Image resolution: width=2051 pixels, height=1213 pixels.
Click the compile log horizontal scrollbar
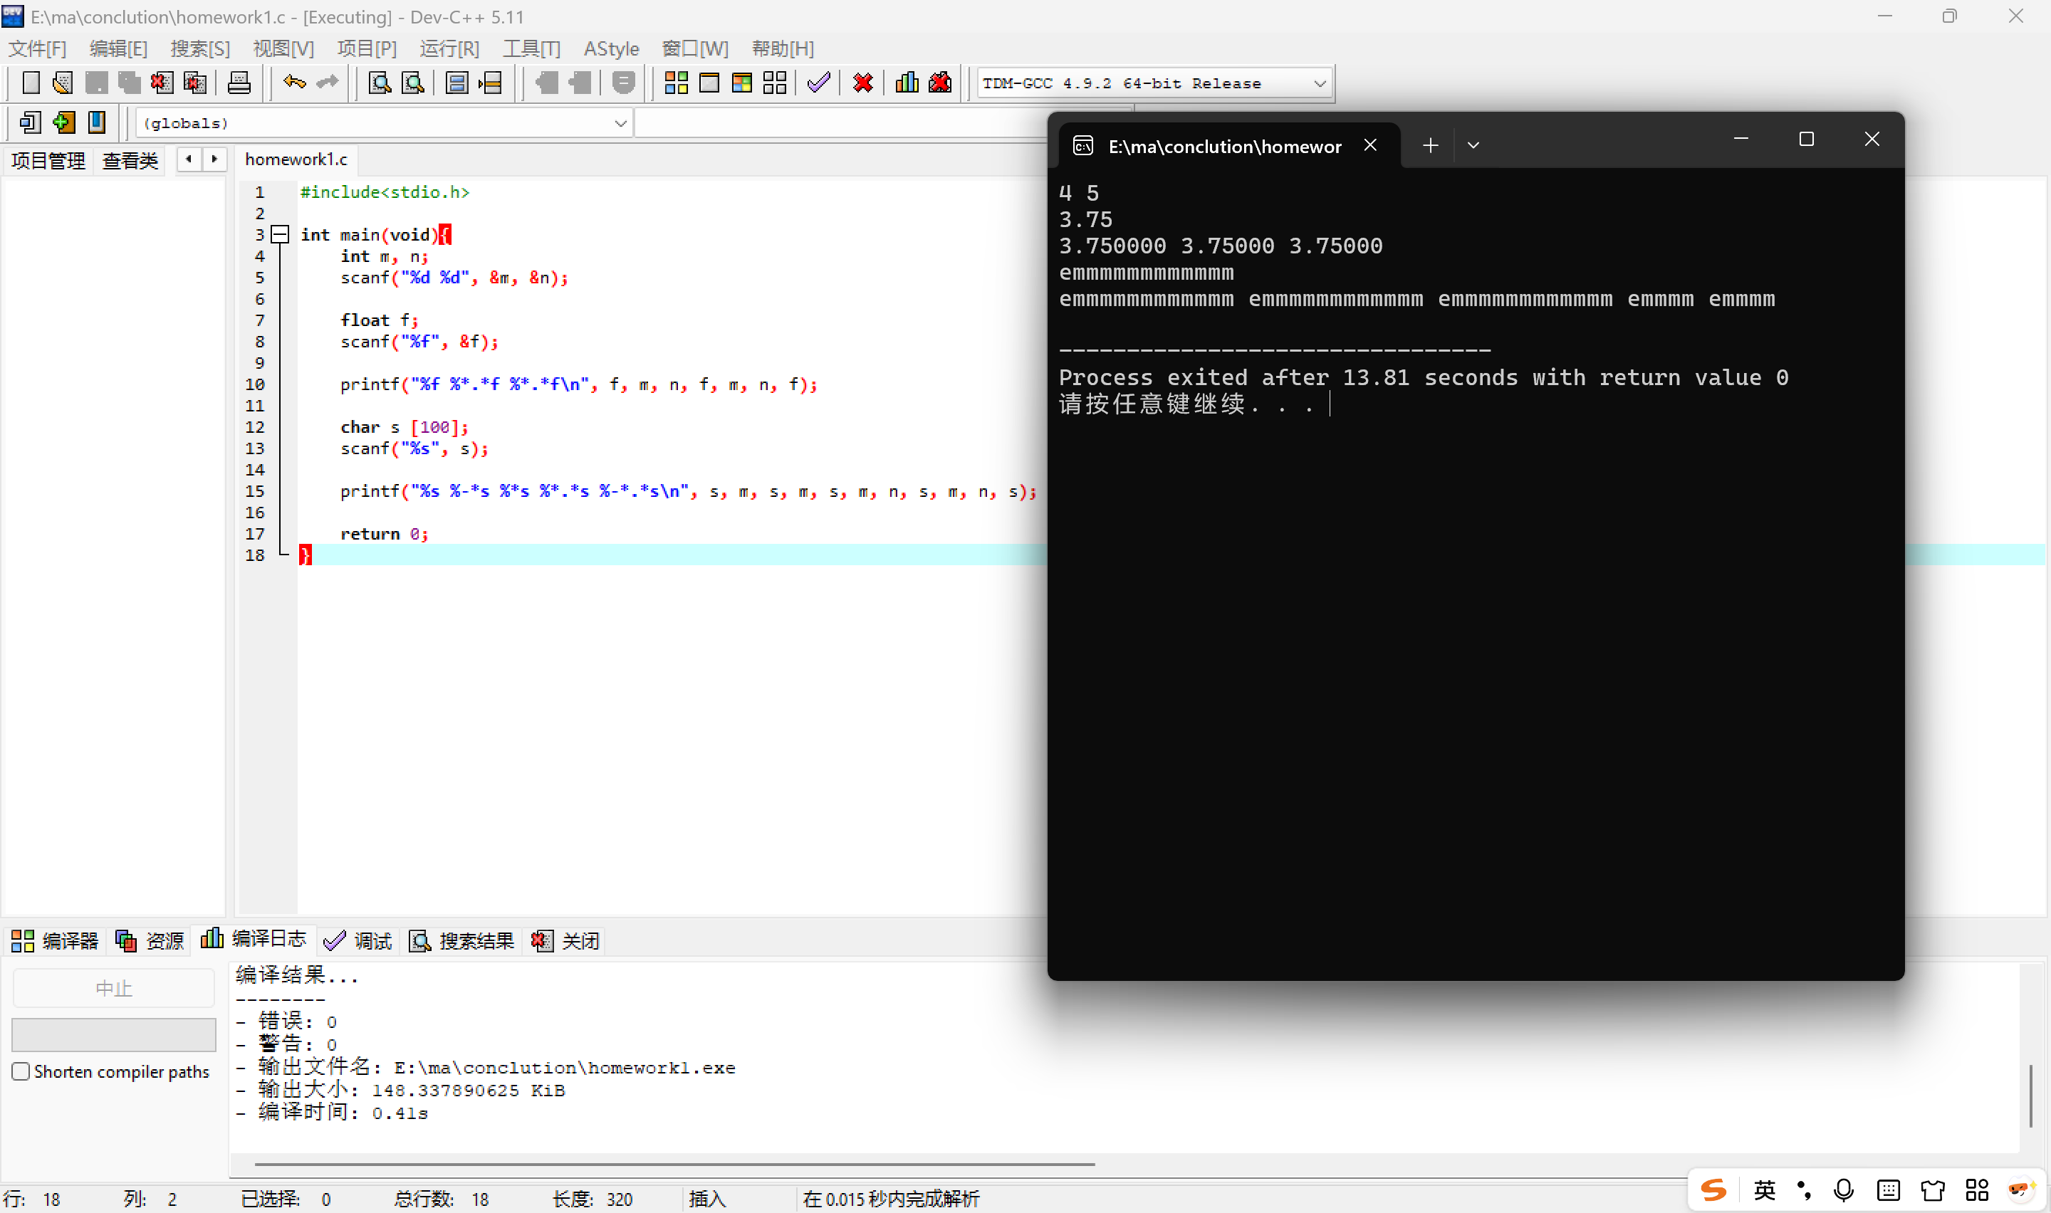[674, 1163]
